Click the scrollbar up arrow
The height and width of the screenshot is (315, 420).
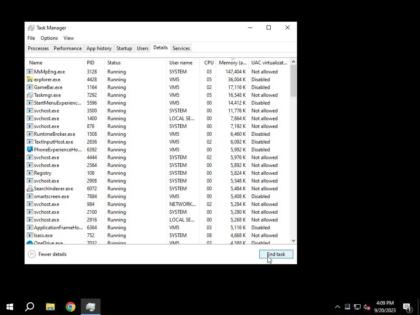293,62
